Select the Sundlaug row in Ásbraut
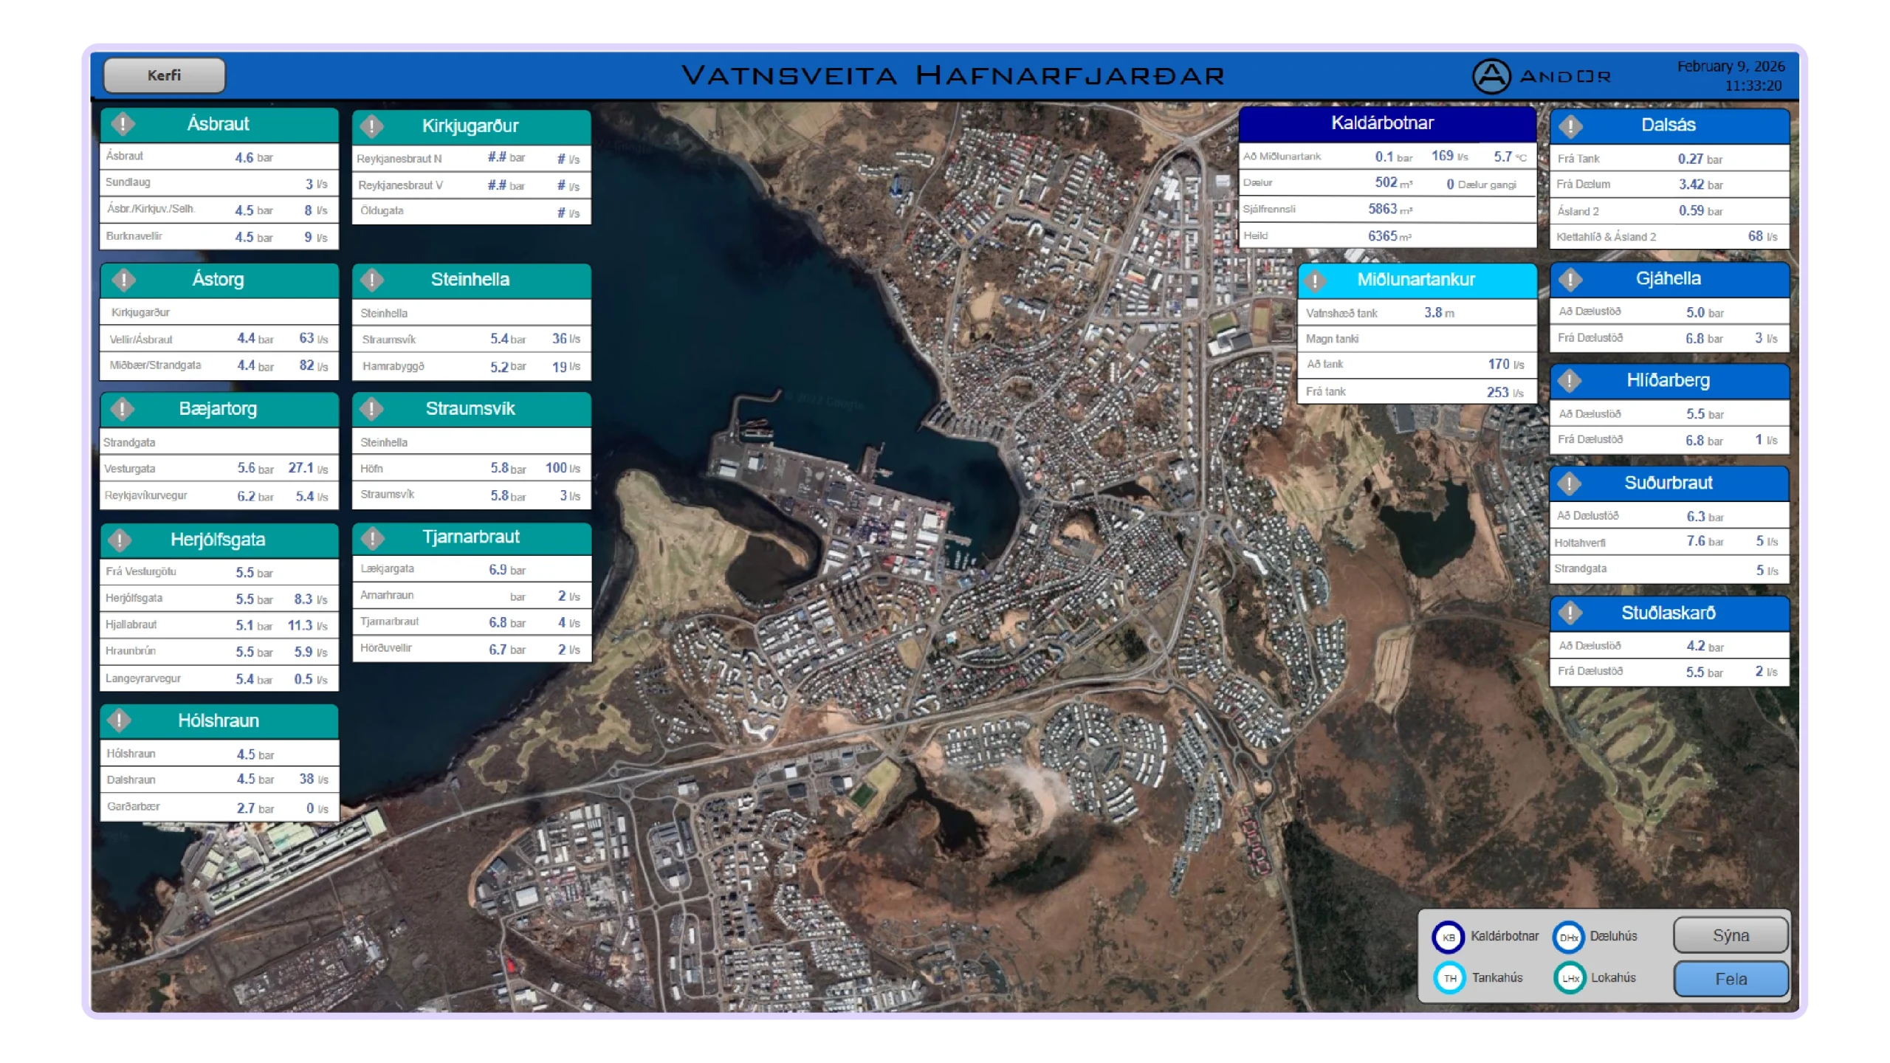Viewport: 1890px width, 1063px height. tap(219, 183)
